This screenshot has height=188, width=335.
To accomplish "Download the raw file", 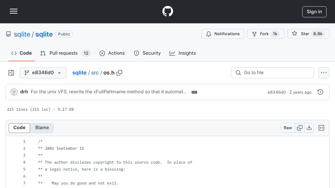I will [x=309, y=128].
